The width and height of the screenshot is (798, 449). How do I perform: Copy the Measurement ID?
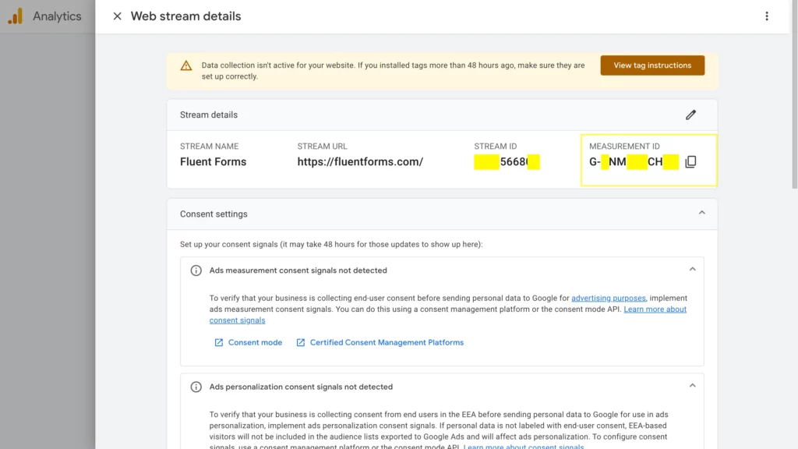click(690, 162)
